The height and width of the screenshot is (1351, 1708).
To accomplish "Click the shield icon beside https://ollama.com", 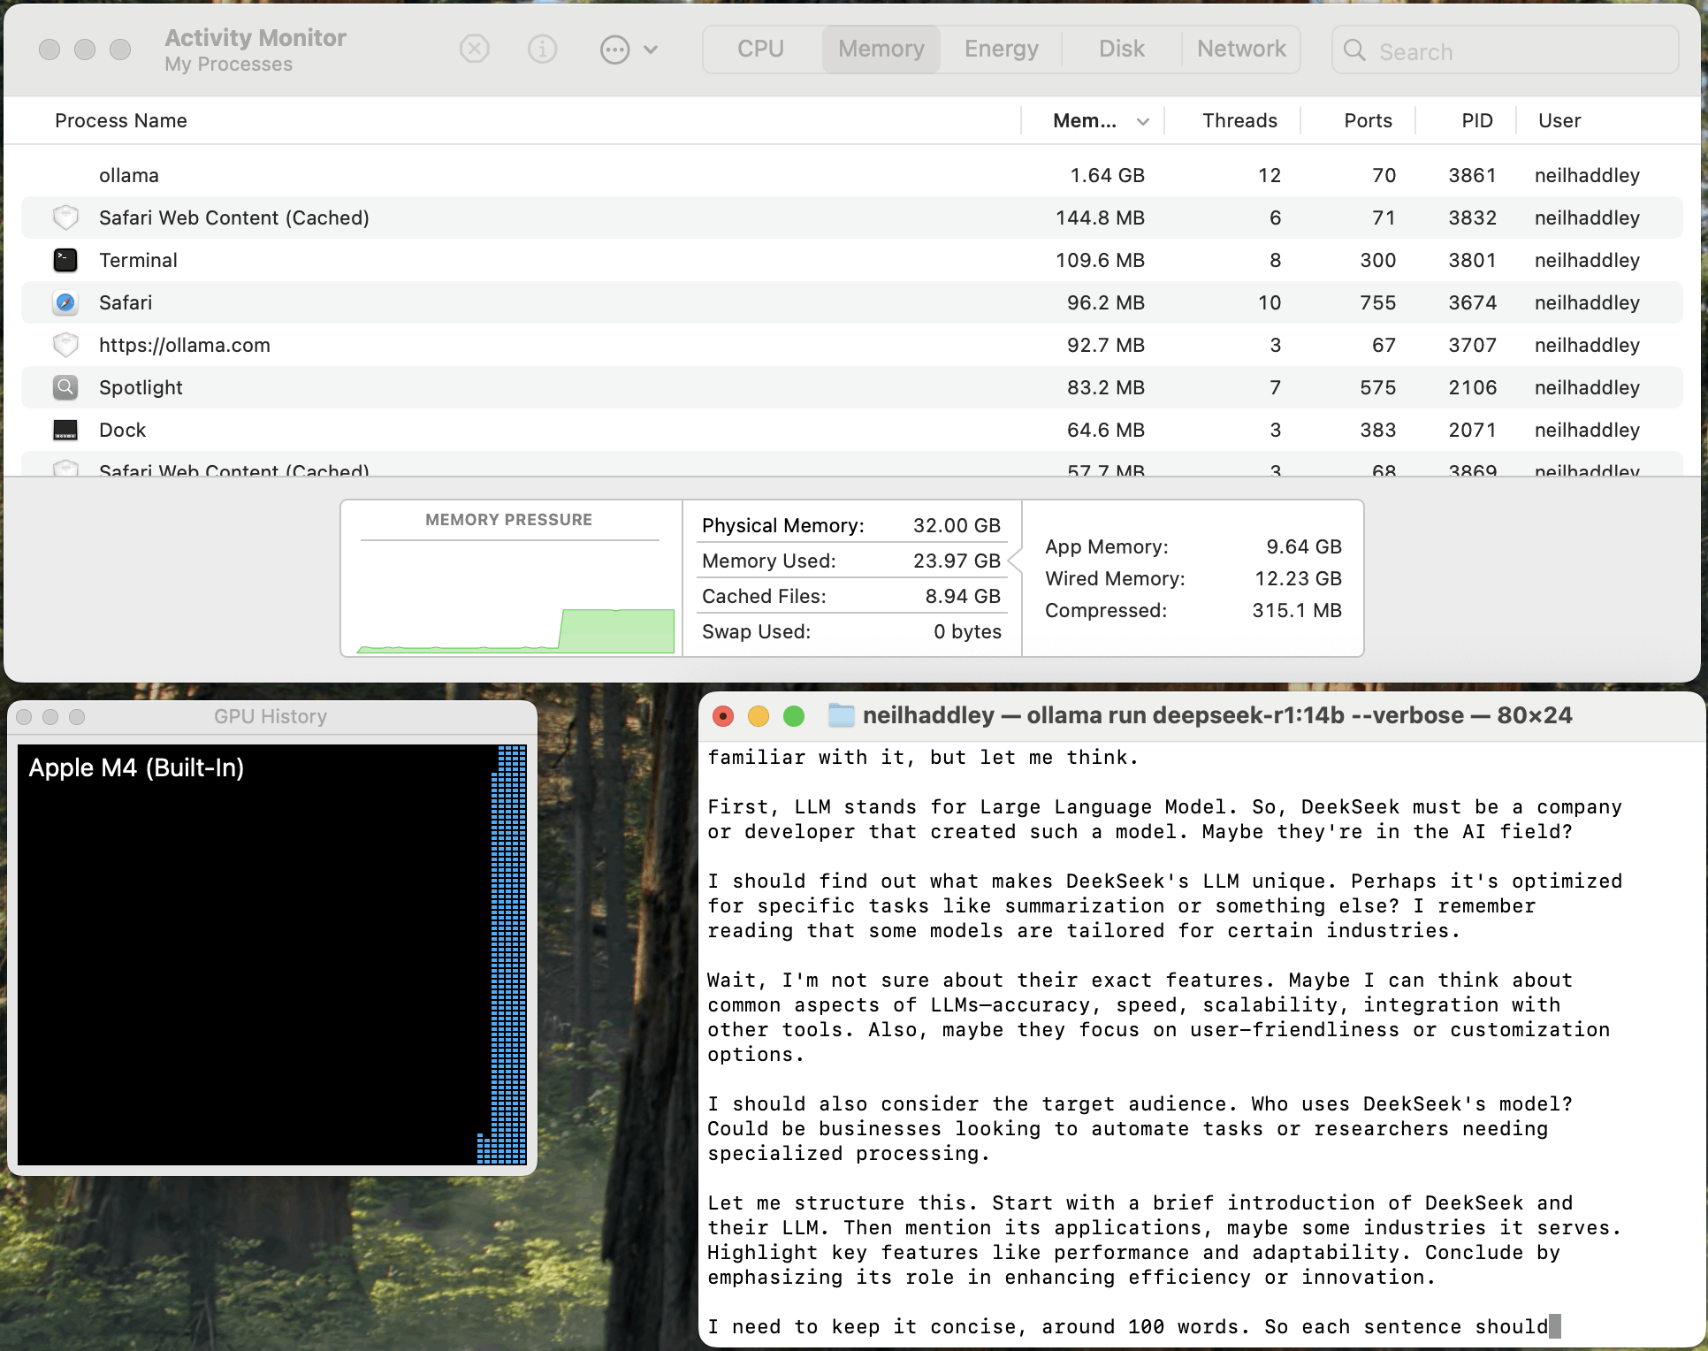I will 65,345.
